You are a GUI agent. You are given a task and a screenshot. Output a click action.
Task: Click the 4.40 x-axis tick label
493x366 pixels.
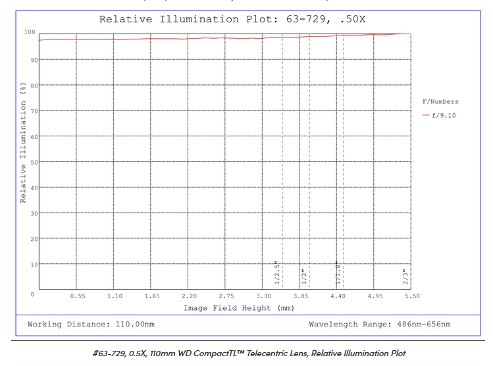pos(338,296)
